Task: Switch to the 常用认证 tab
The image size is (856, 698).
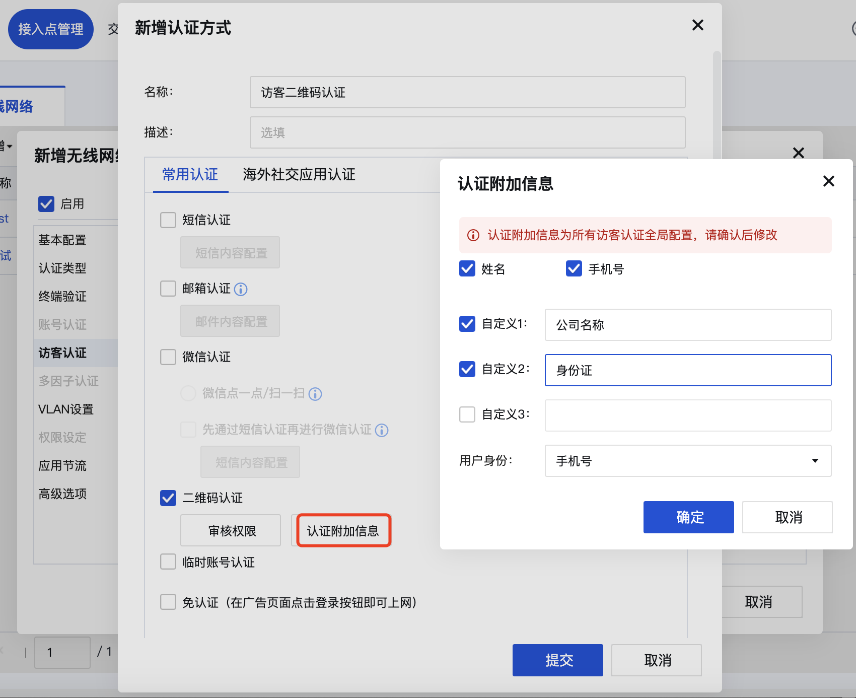Action: [190, 175]
